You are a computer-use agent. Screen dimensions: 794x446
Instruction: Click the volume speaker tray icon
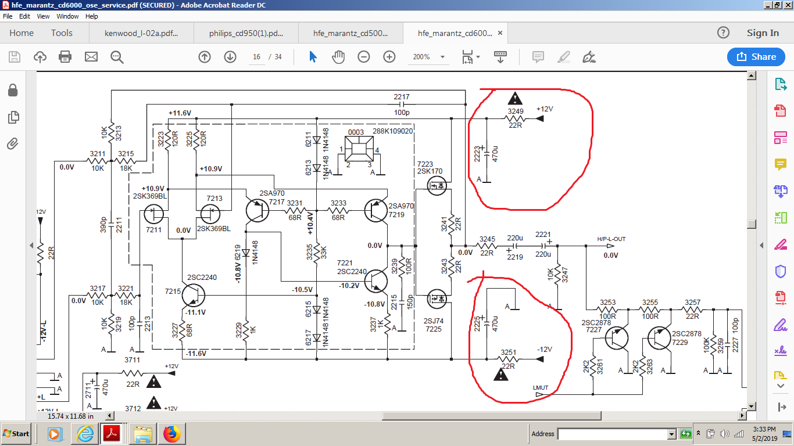coord(725,434)
